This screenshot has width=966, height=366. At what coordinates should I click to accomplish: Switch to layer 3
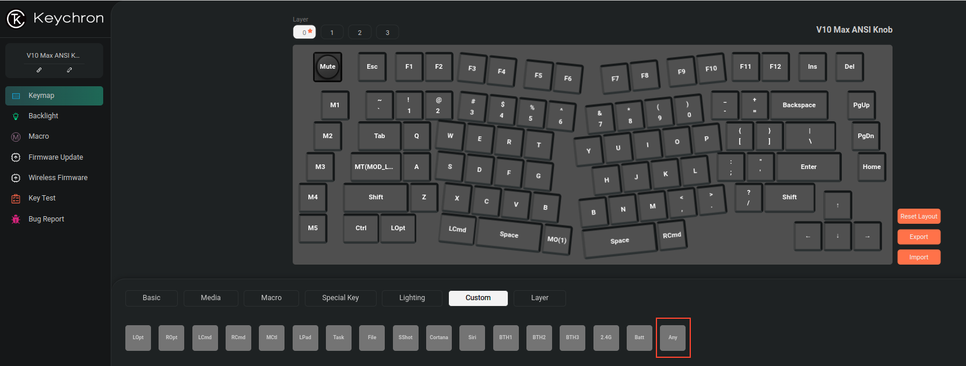pos(388,32)
